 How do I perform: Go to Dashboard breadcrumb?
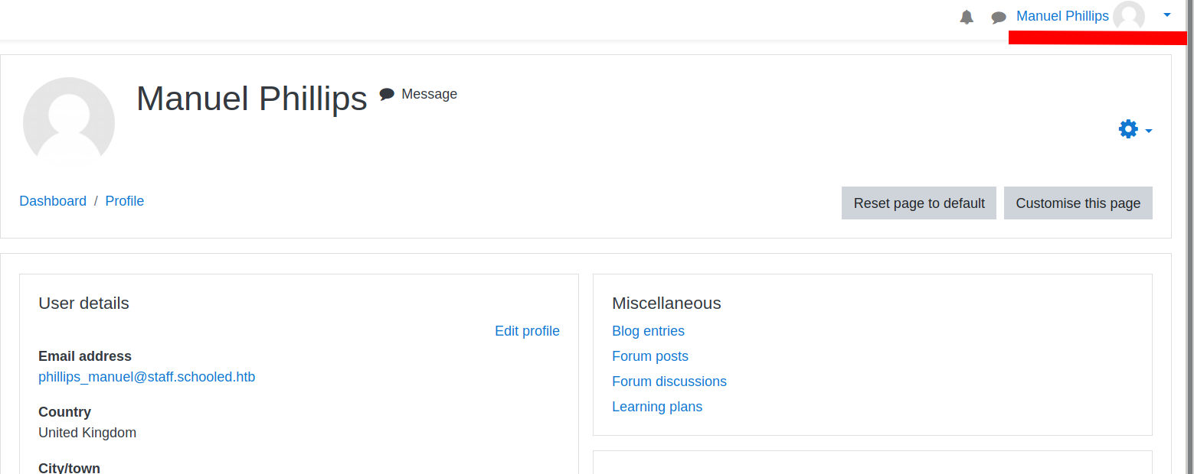click(53, 201)
